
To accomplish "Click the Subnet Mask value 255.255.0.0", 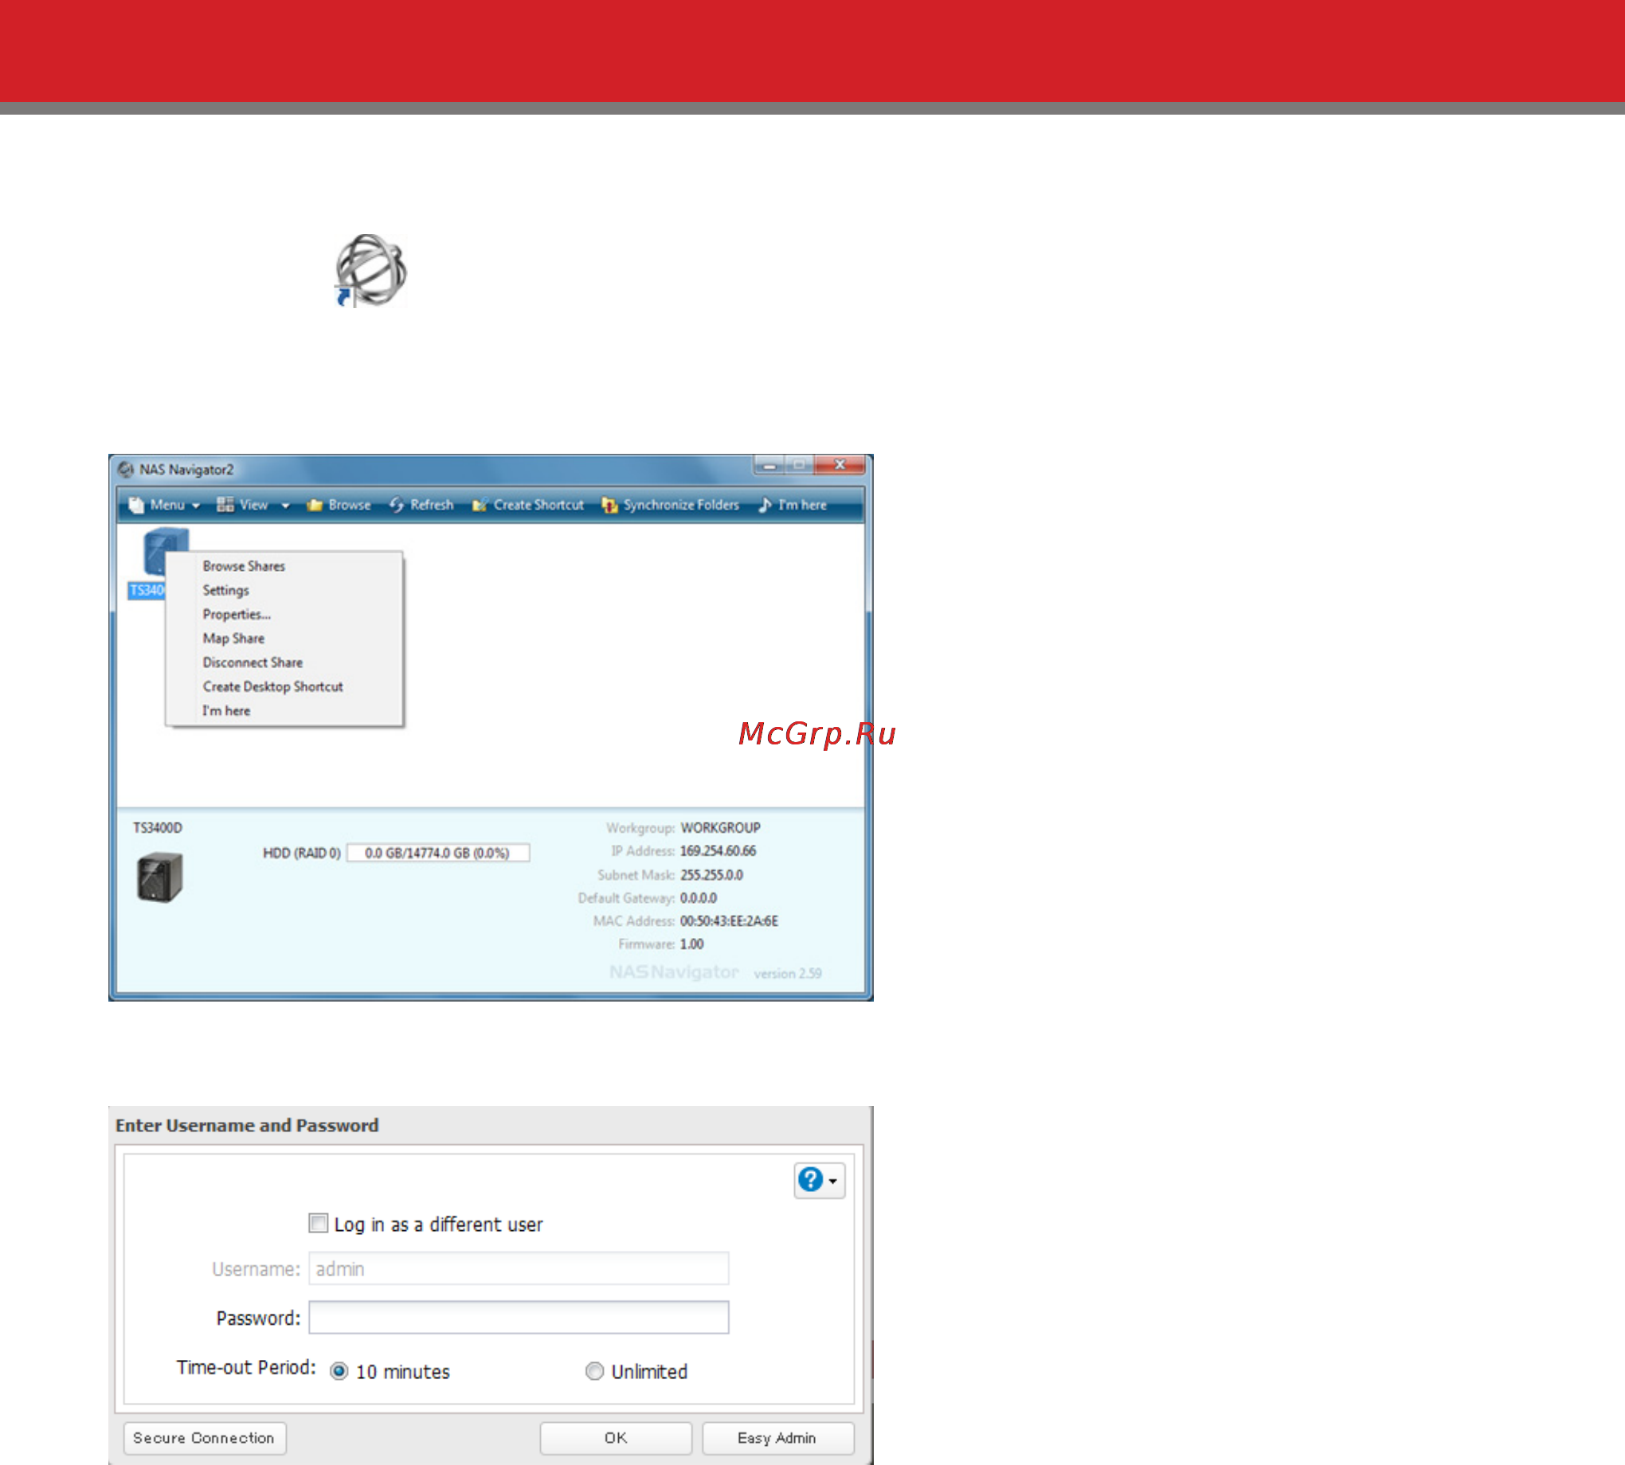I will (x=712, y=875).
